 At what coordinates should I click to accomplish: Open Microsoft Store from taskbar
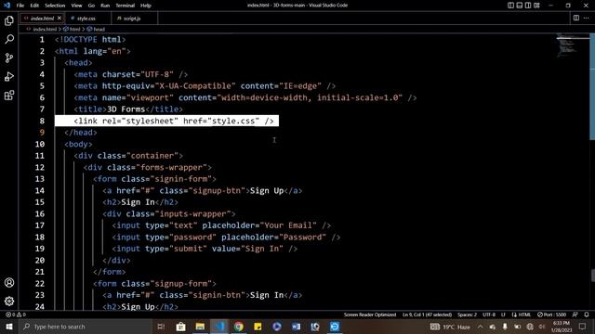pyautogui.click(x=180, y=327)
